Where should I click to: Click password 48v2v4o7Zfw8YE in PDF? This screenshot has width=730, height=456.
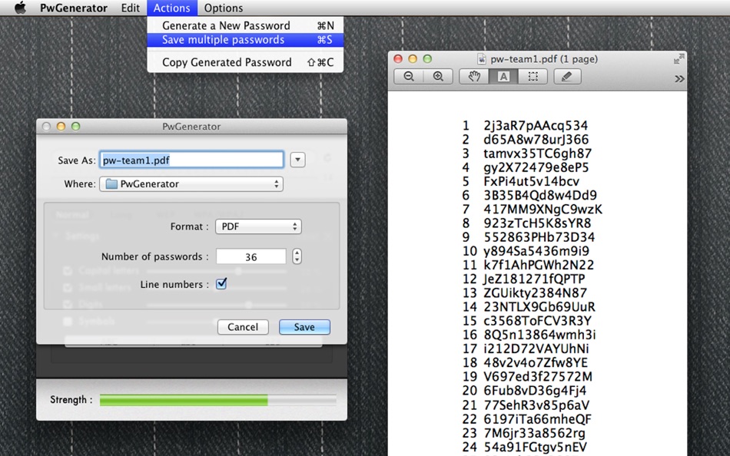tap(536, 363)
